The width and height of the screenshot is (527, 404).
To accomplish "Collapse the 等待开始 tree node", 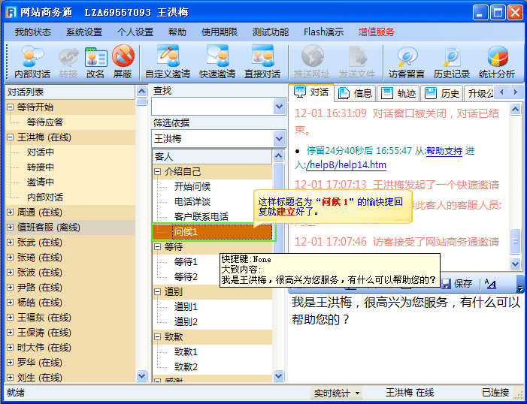I will (11, 107).
